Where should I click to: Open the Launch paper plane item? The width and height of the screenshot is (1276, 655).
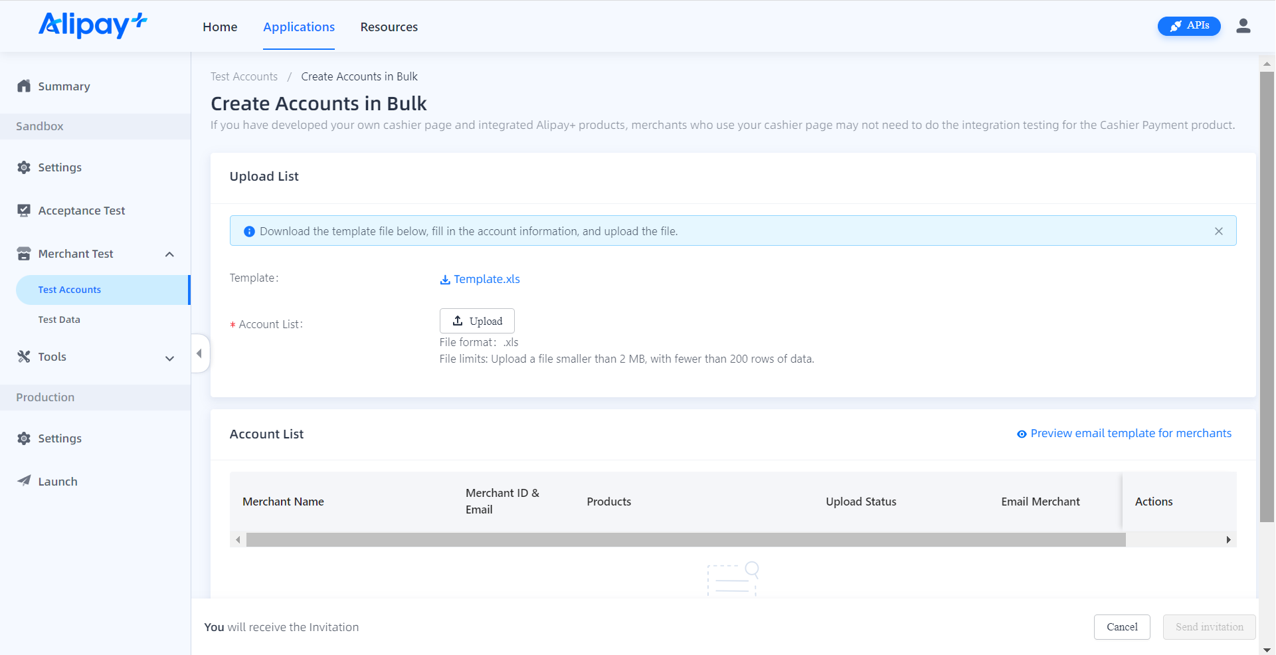point(57,482)
